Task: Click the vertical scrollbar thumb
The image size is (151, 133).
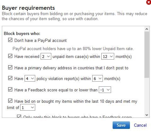Action: click(x=147, y=55)
